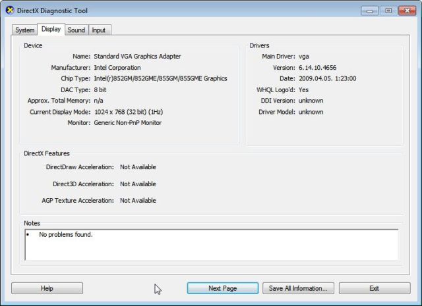Image resolution: width=422 pixels, height=306 pixels.
Task: Click DirectDraw Acceleration 'Not Available' value
Action: click(138, 167)
